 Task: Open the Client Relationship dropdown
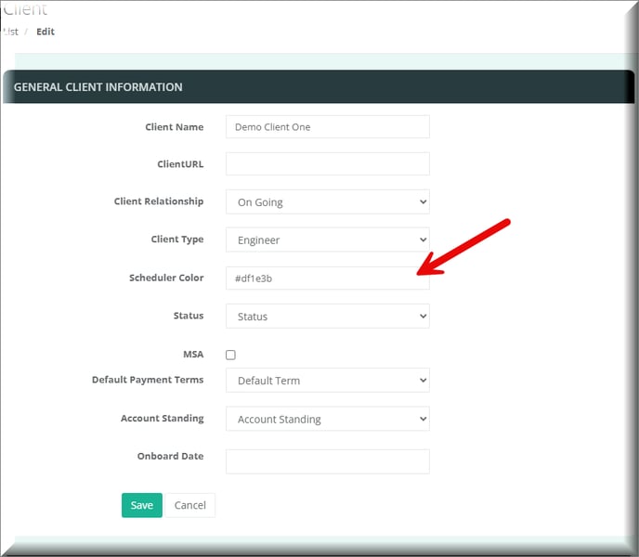[x=327, y=201]
